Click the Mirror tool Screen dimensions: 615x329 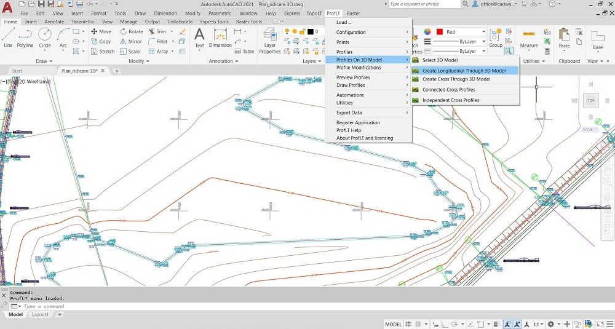[130, 41]
